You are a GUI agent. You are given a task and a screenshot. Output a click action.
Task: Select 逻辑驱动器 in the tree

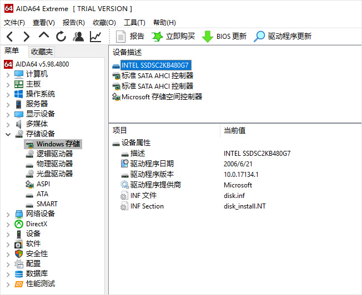coord(54,154)
